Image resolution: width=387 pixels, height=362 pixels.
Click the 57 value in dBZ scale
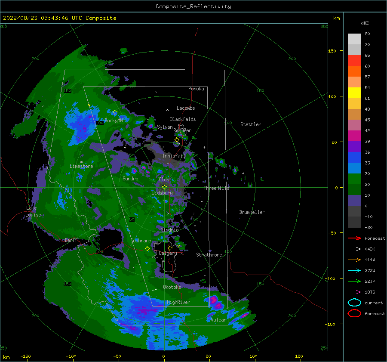[367, 77]
